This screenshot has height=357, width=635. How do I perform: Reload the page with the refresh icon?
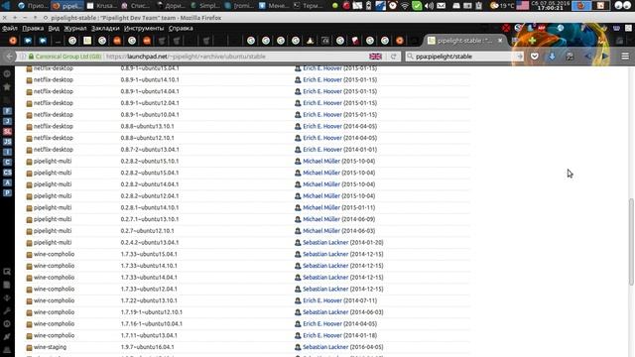(x=393, y=57)
